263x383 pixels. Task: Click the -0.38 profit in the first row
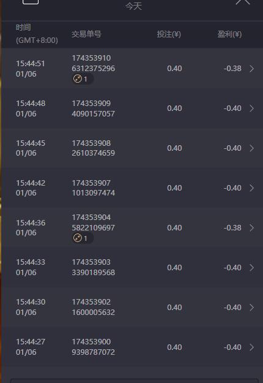click(x=232, y=69)
